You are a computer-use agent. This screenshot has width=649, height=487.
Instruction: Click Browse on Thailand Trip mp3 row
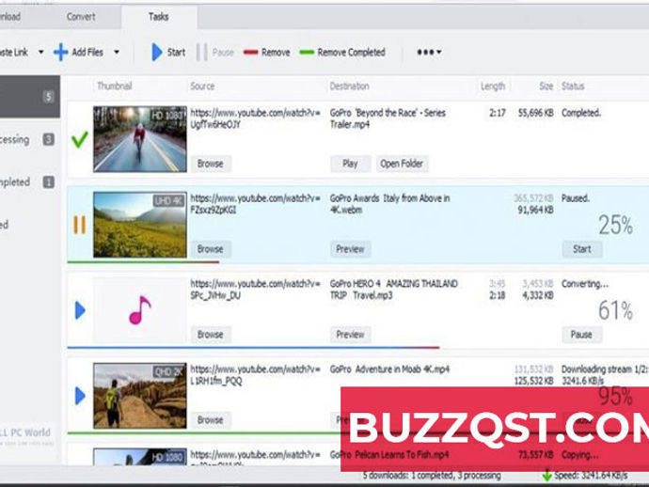coord(211,335)
